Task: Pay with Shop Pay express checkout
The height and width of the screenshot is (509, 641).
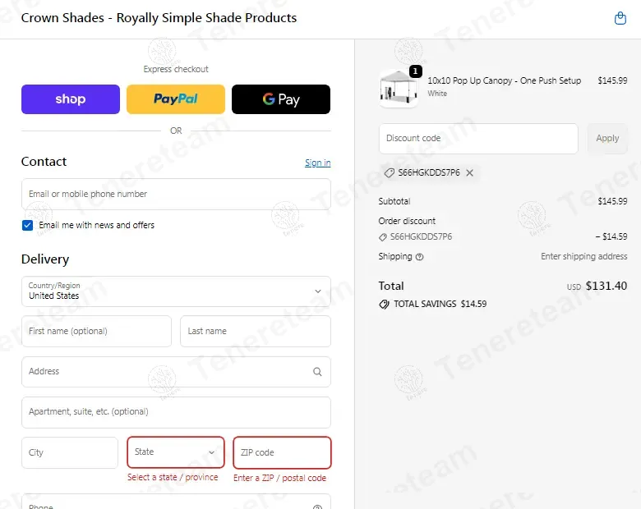Action: (x=71, y=99)
